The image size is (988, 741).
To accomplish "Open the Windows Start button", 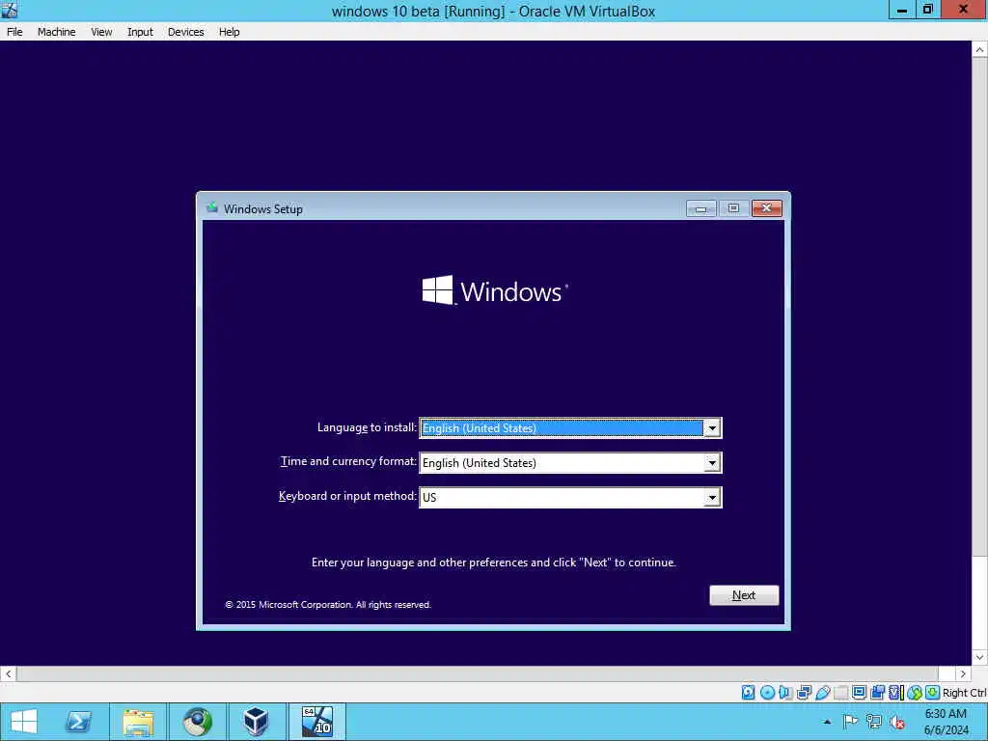I will tap(24, 722).
